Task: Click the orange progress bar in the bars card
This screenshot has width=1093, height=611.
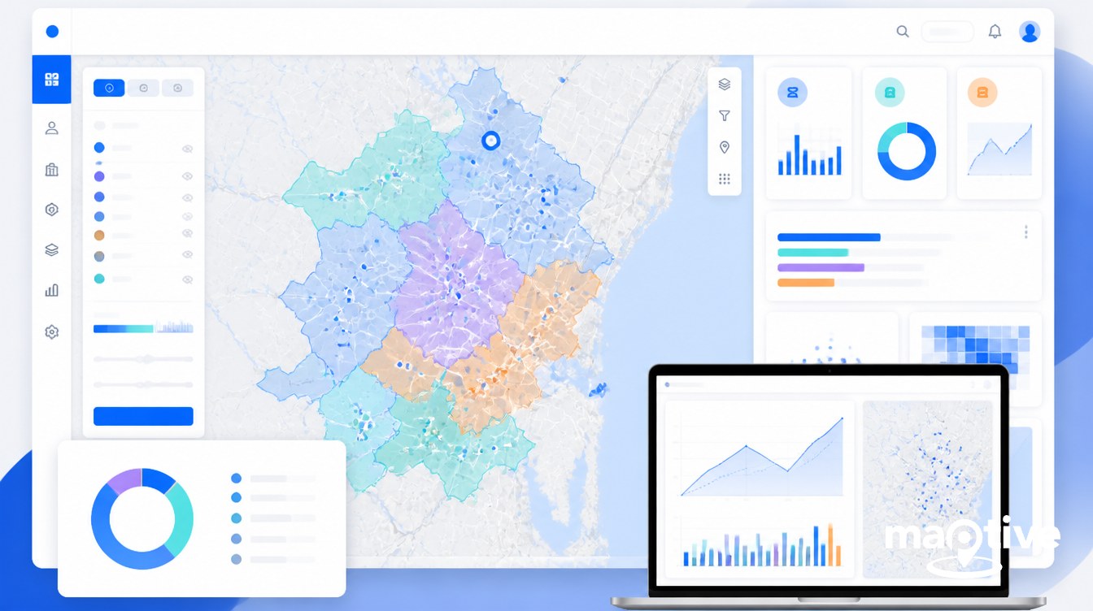Action: (806, 283)
